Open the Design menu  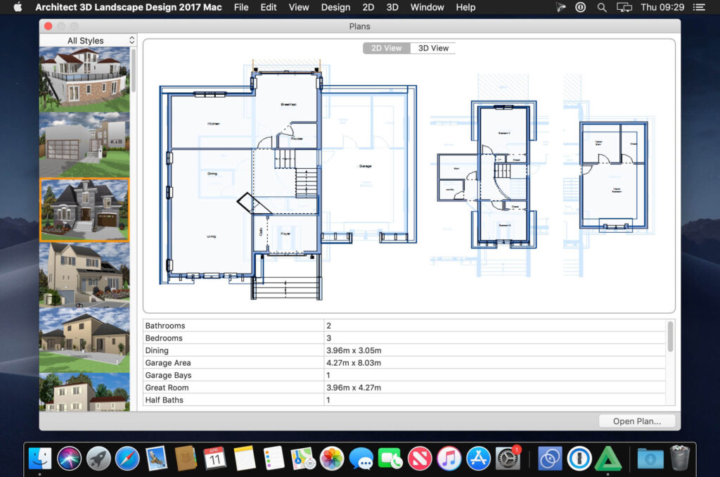click(x=335, y=7)
